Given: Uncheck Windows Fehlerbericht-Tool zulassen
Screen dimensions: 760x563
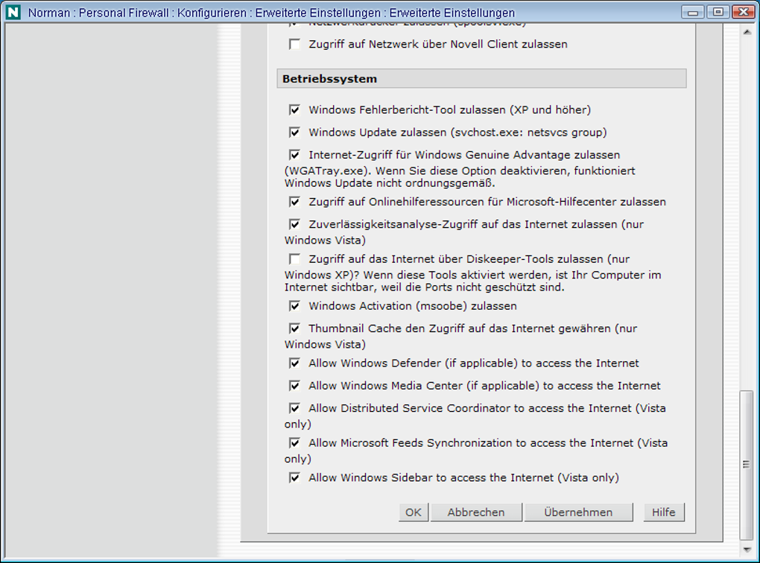Looking at the screenshot, I should 295,110.
